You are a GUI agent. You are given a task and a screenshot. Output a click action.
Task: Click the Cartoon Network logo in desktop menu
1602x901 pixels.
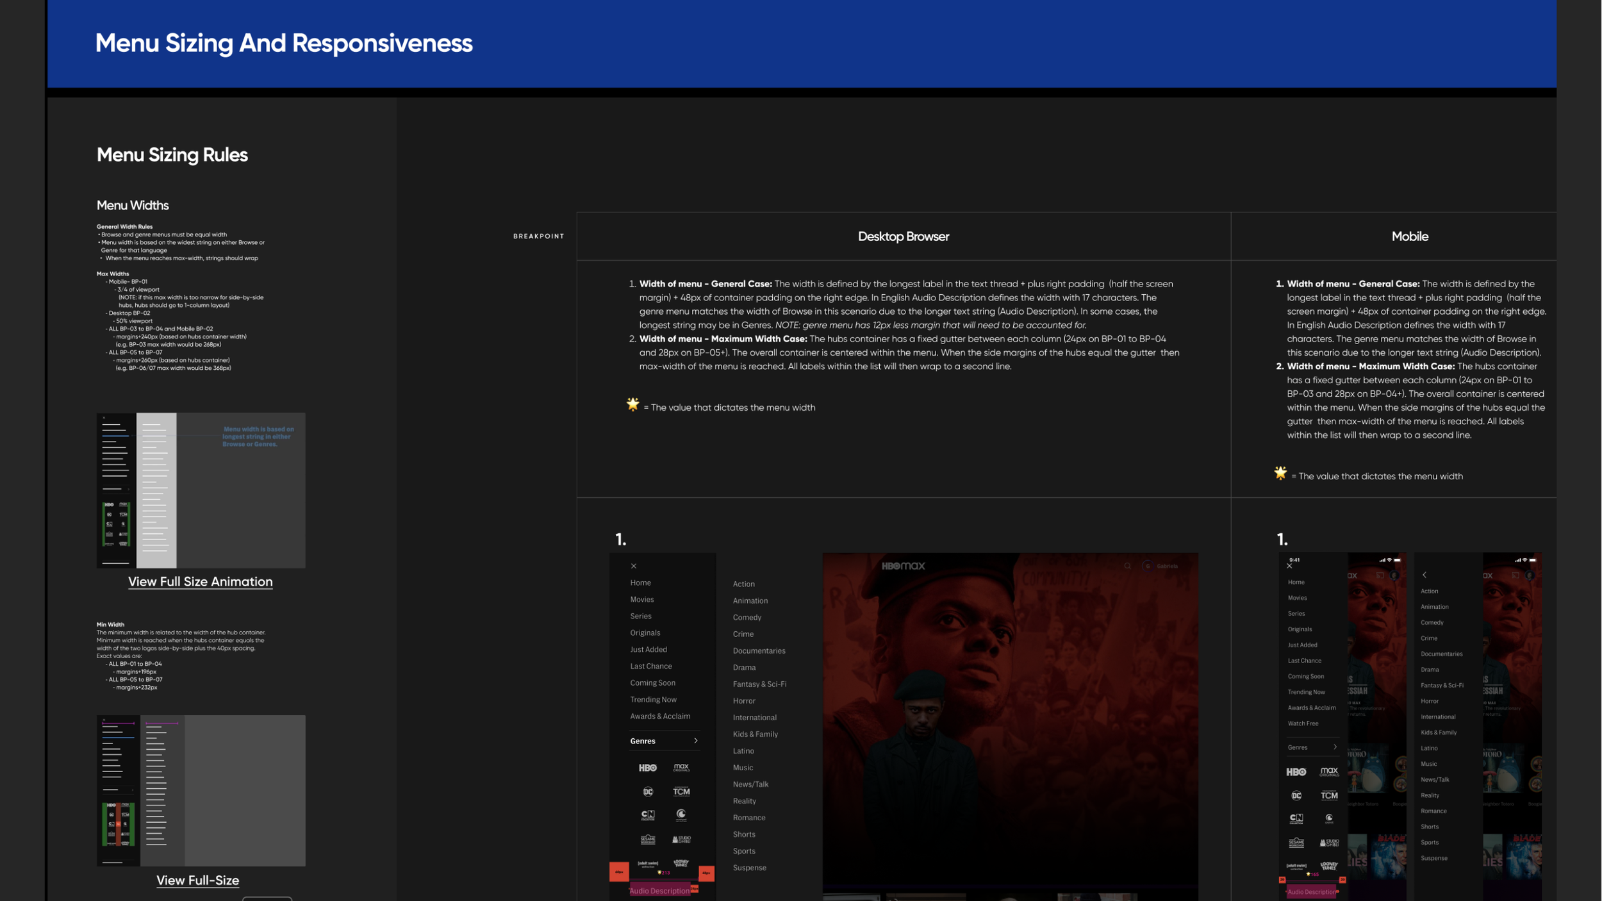click(x=648, y=815)
